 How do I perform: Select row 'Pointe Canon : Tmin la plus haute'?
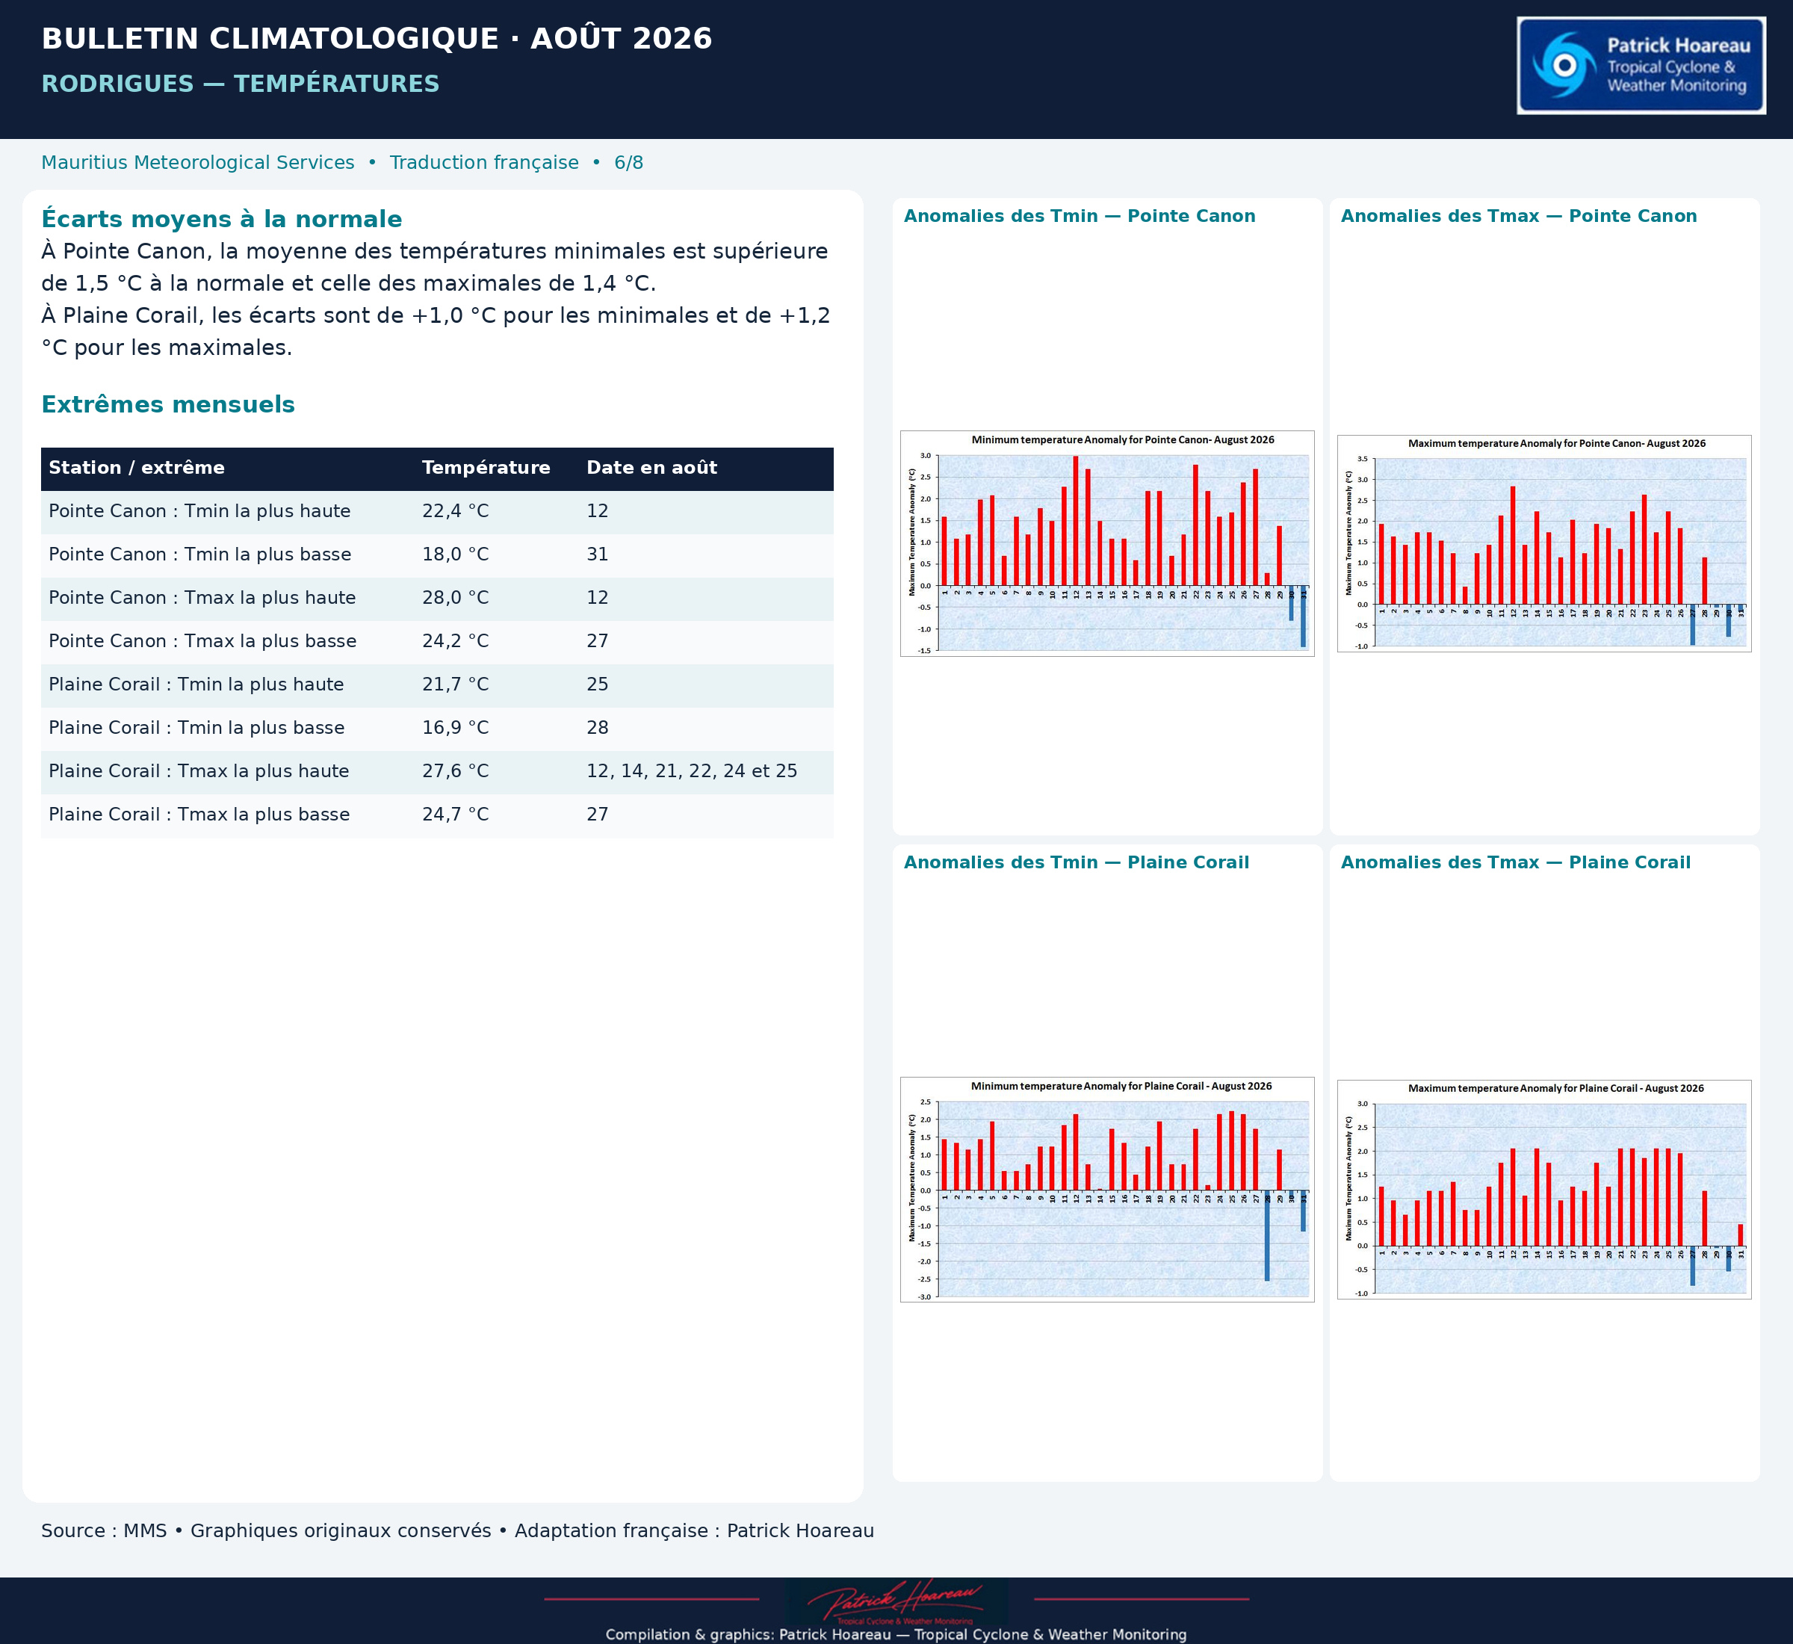coord(437,512)
